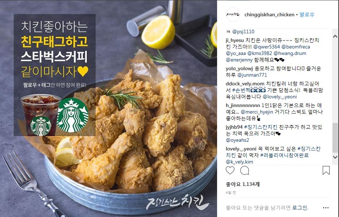This screenshot has width=339, height=217.
Task: Follow chinggiskhan_chicken with 팔로우 link
Action: [x=307, y=14]
